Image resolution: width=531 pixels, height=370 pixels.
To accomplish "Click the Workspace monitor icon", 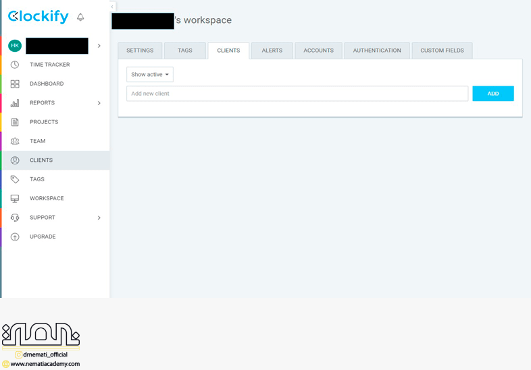I will [15, 198].
